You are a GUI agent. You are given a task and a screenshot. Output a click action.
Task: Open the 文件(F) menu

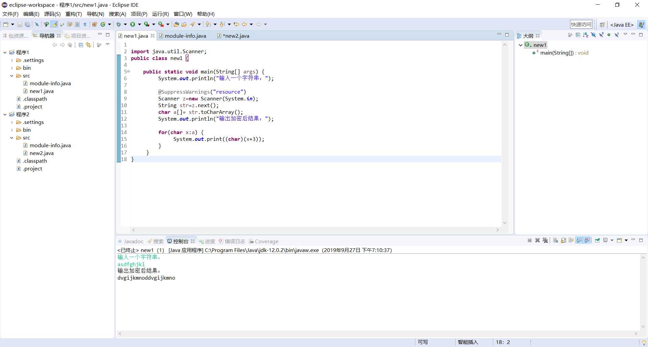pos(10,14)
